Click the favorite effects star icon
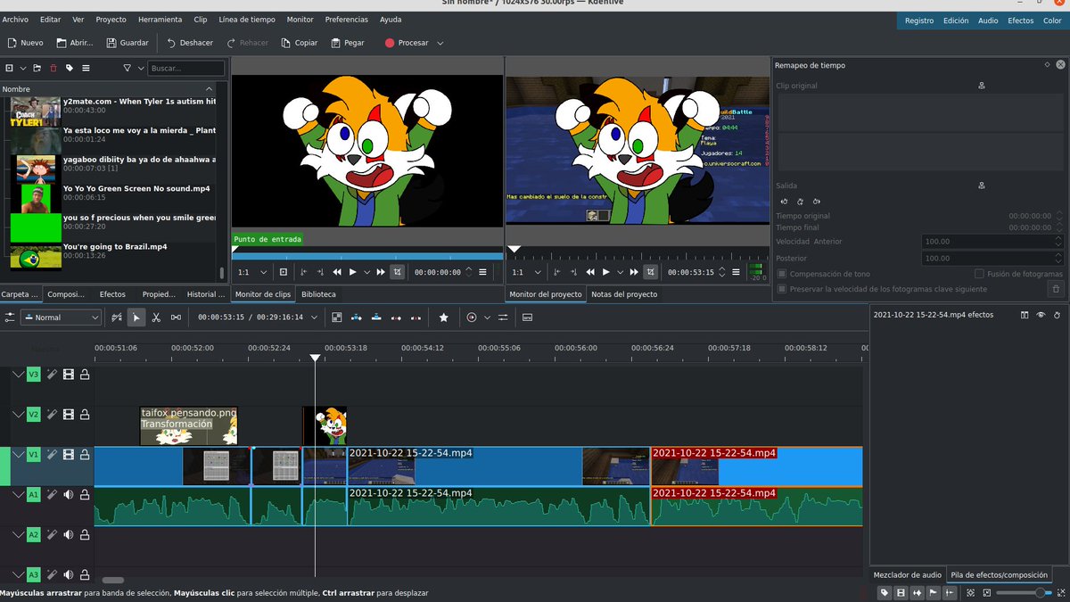The image size is (1070, 602). coord(444,317)
